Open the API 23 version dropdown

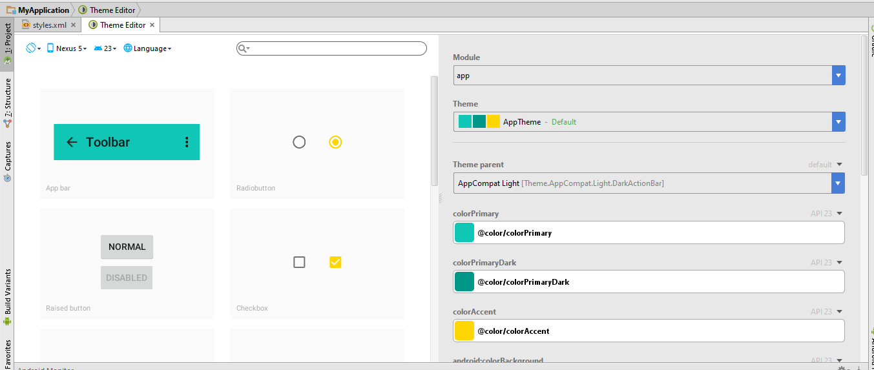105,48
